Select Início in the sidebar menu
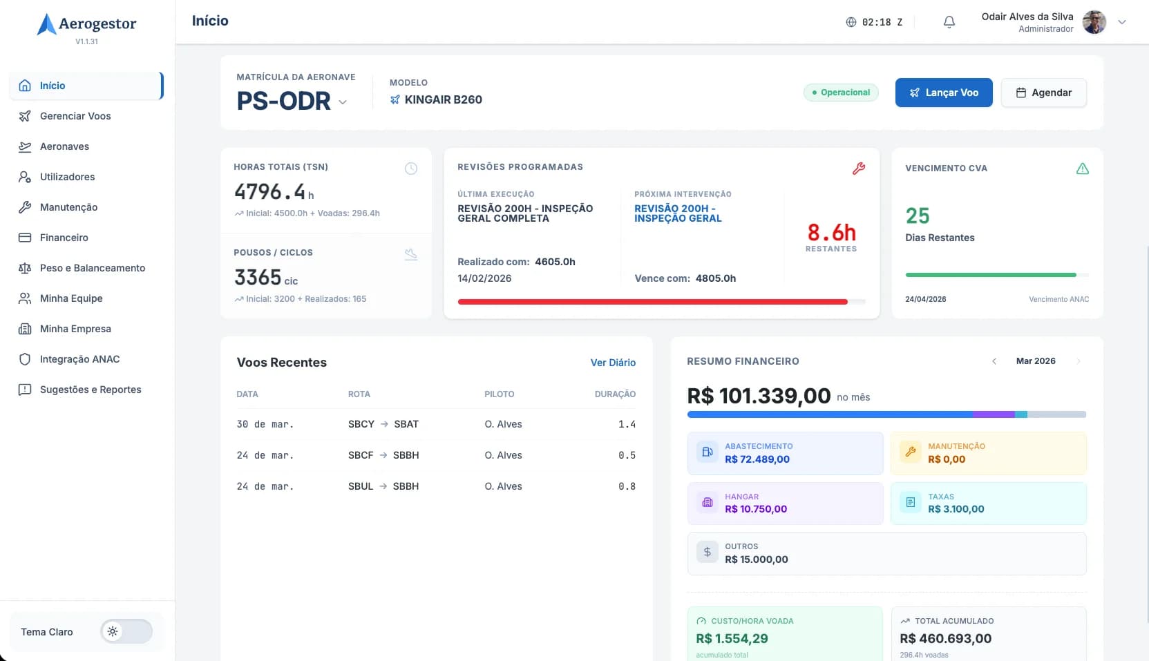Viewport: 1149px width, 661px height. (52, 86)
